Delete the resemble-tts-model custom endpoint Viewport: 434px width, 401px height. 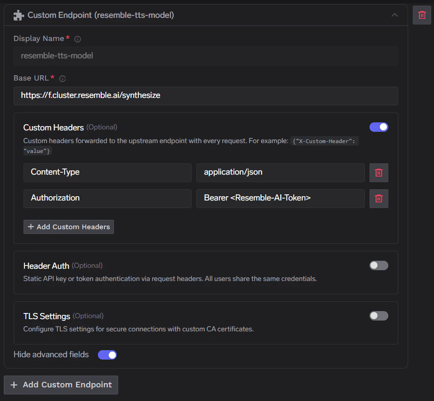422,15
